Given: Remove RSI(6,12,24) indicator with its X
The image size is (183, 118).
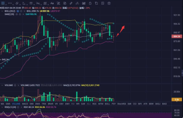Looking at the screenshot, I should [x=21, y=107].
